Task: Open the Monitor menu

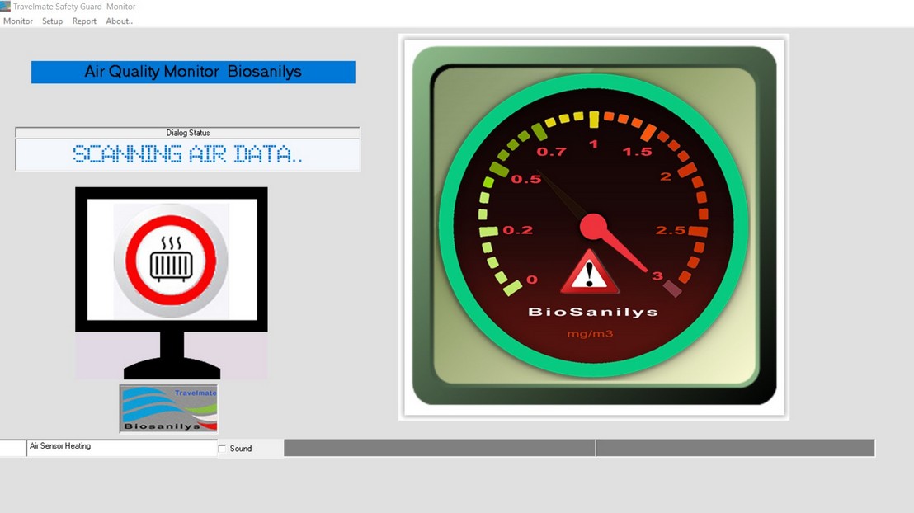Action: point(18,21)
